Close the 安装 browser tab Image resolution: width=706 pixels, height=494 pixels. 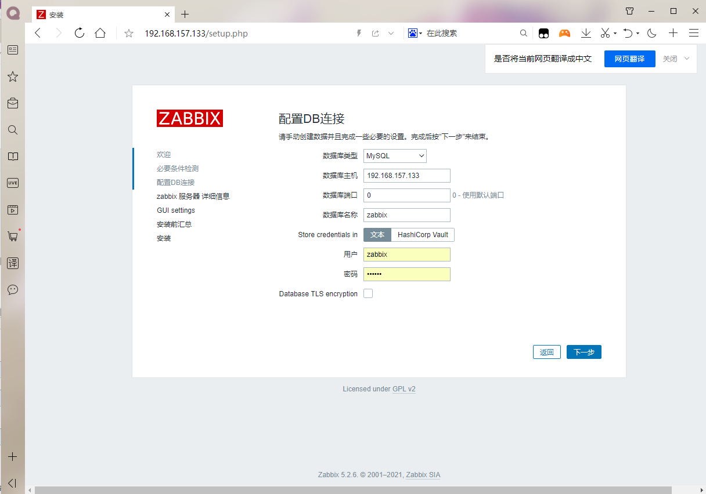tap(167, 14)
